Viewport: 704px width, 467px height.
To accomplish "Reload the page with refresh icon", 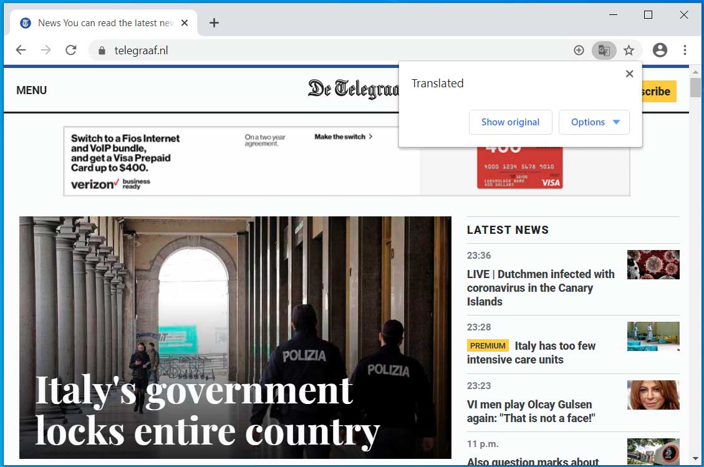I will pyautogui.click(x=71, y=51).
